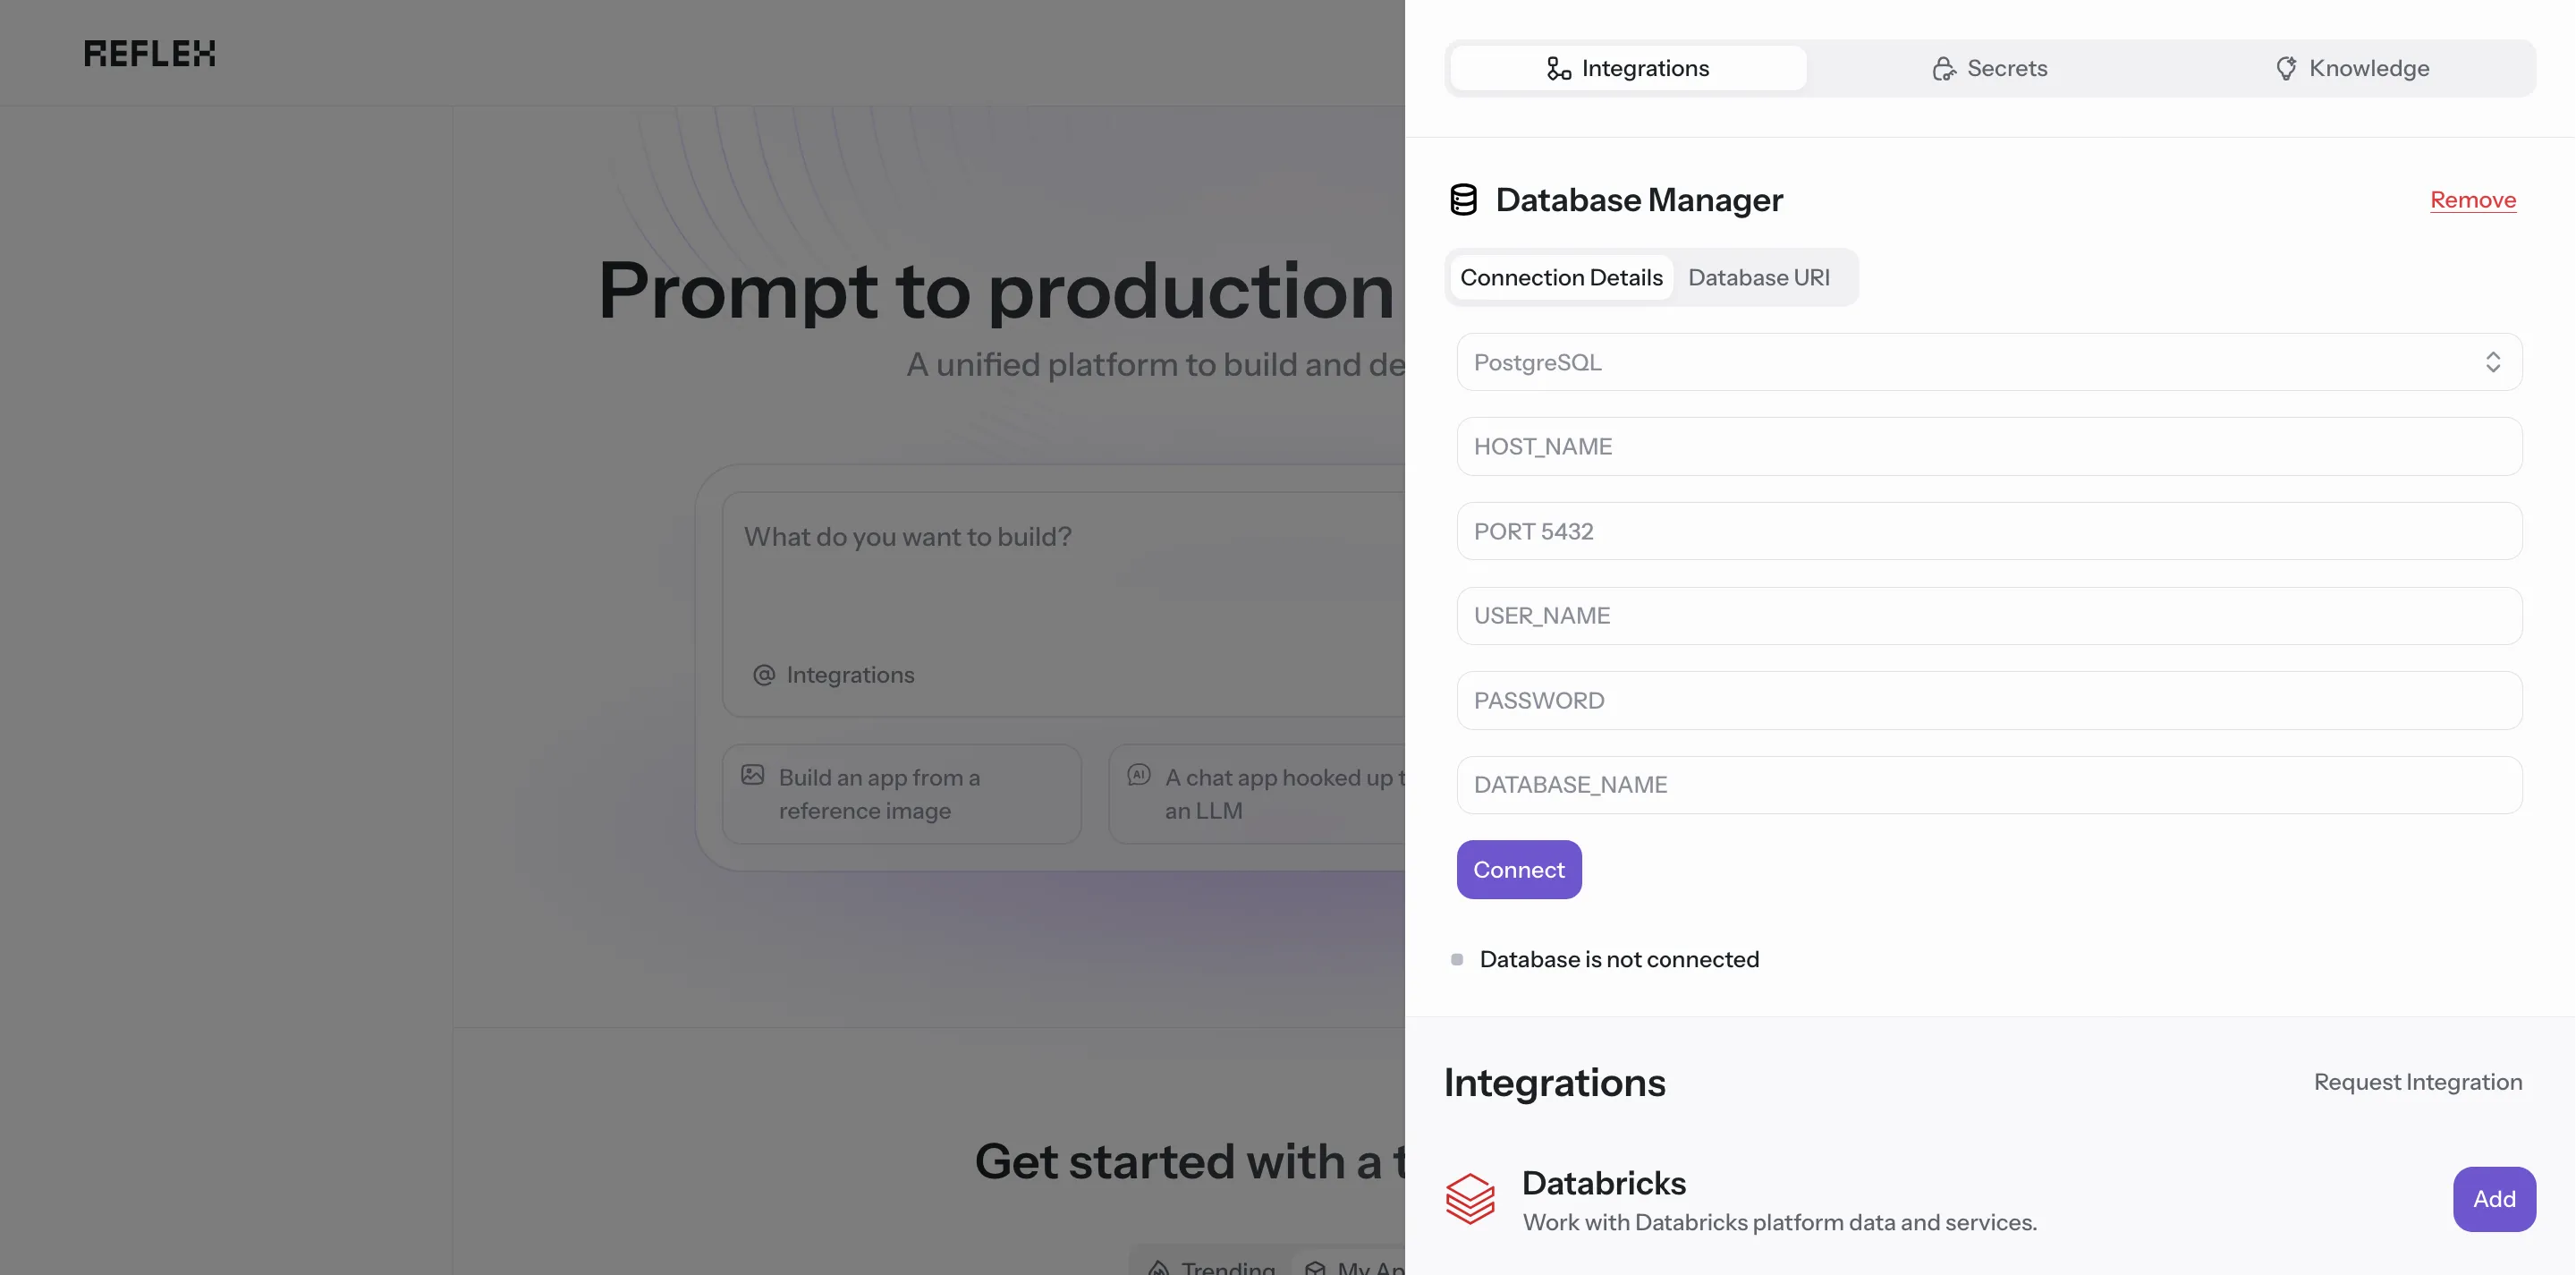Screen dimensions: 2576x1275
Task: Switch to Connection Details mode
Action: (1561, 277)
